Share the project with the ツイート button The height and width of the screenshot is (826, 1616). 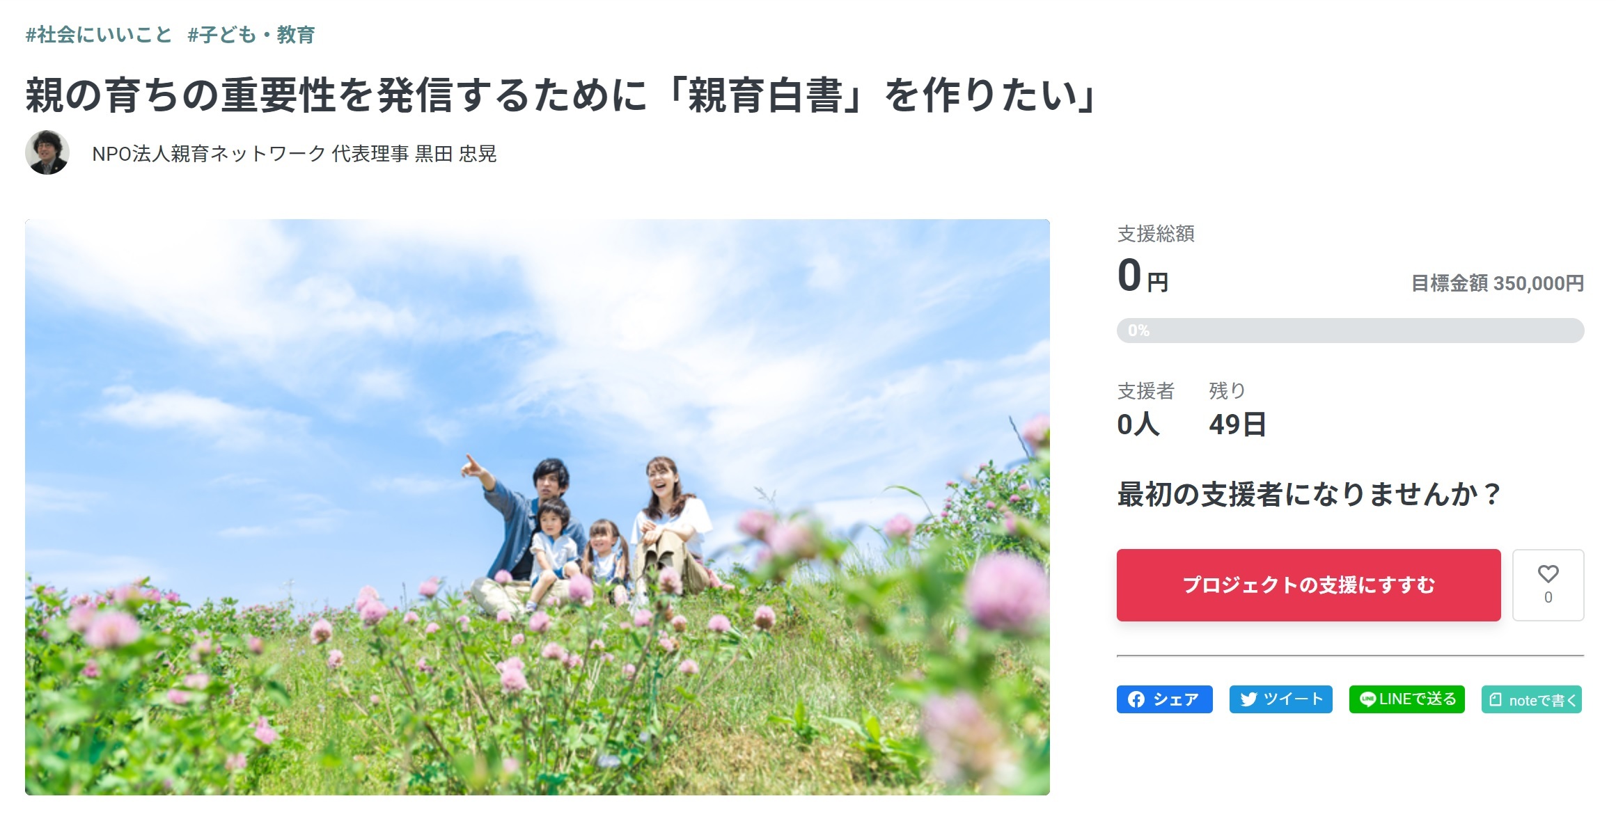pos(1280,699)
